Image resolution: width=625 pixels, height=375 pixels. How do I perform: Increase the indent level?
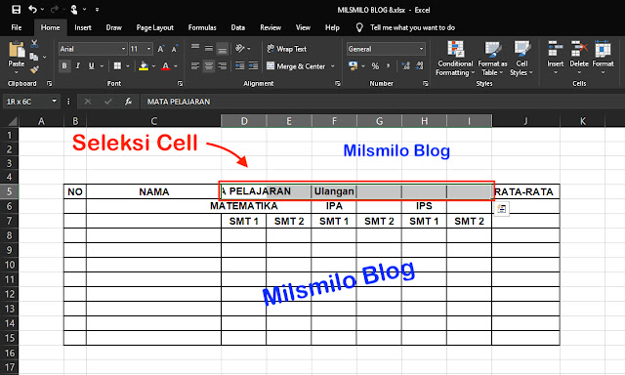pos(254,65)
